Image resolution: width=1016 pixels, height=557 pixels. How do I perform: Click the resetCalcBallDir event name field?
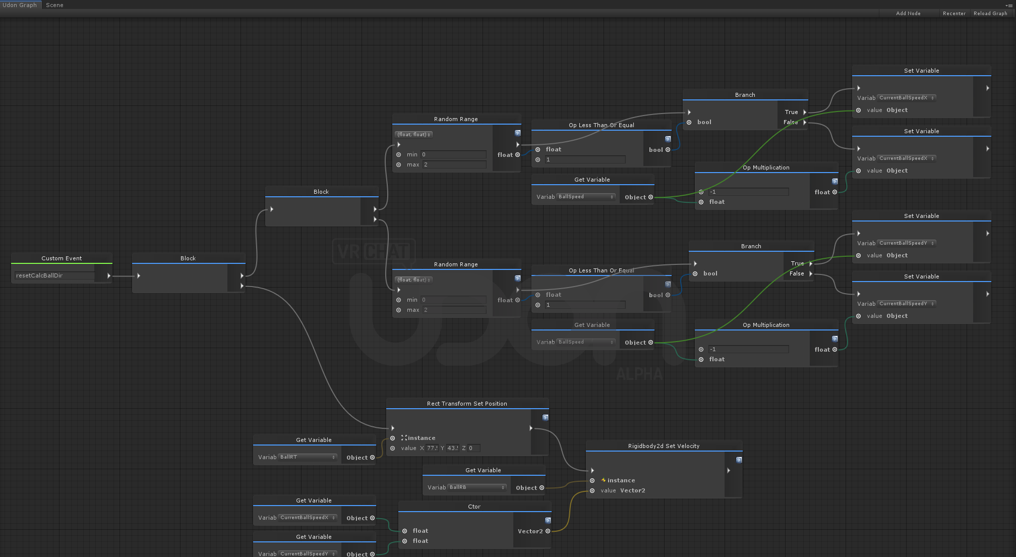pos(54,275)
